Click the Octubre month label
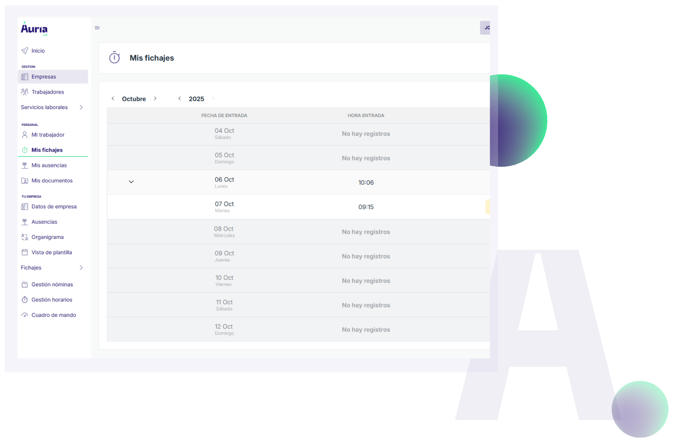 134,99
